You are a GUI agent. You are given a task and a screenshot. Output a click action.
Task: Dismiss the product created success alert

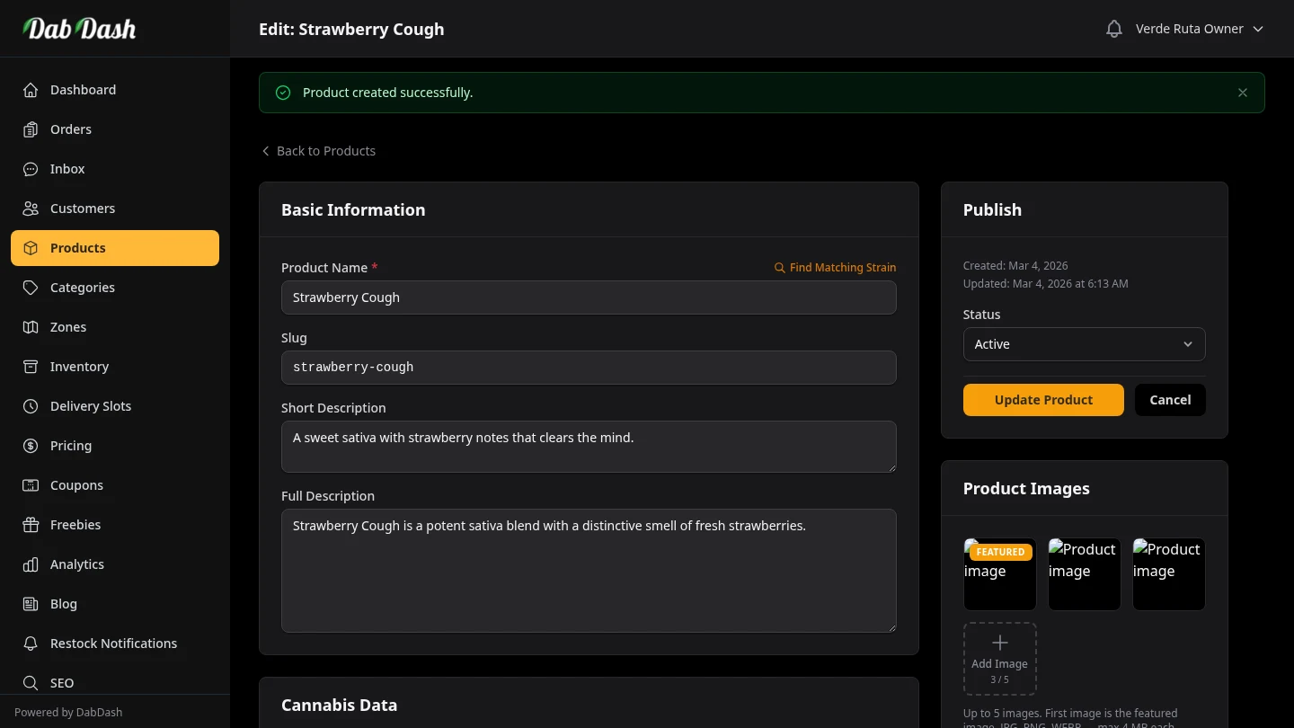[x=1243, y=93]
